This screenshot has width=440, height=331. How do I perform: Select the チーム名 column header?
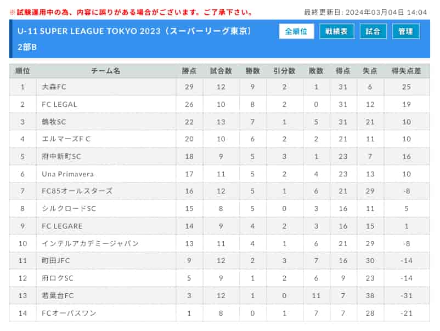click(x=106, y=71)
